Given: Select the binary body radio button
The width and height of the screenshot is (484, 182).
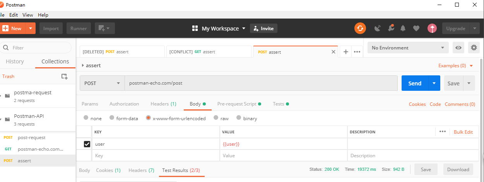Looking at the screenshot, I should pos(239,118).
